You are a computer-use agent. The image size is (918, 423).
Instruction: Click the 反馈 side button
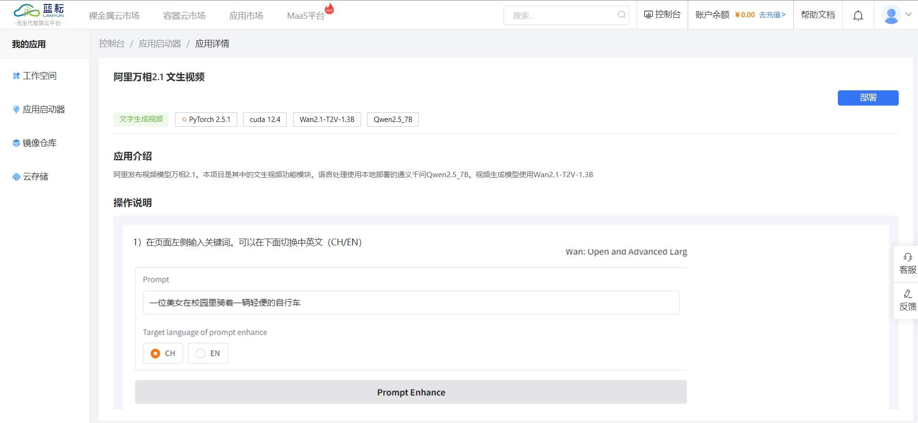tap(906, 301)
